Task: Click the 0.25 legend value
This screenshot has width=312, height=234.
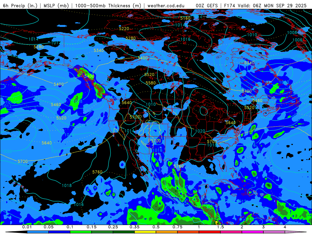Action: (113, 227)
